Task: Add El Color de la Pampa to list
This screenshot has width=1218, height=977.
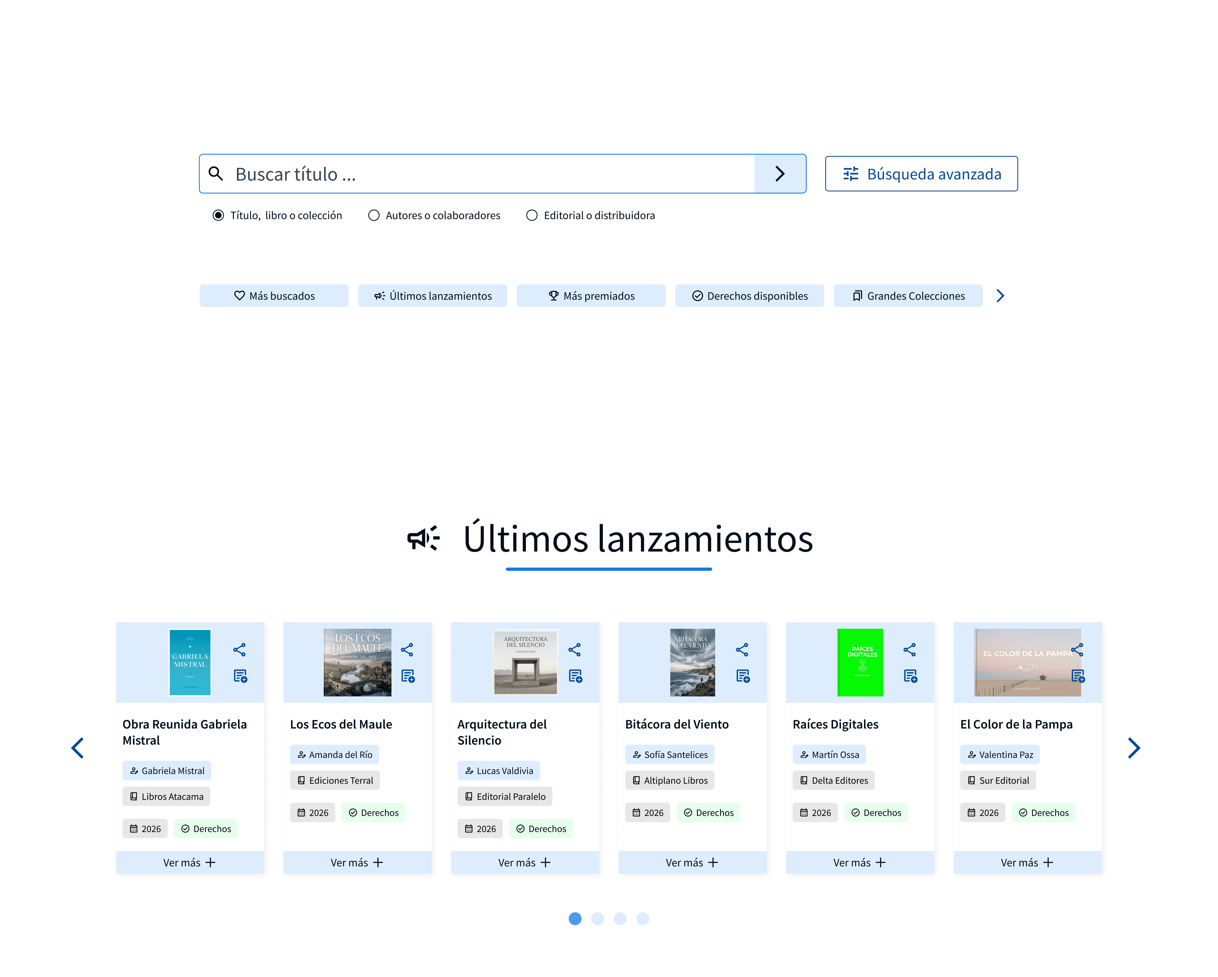Action: coord(1078,675)
